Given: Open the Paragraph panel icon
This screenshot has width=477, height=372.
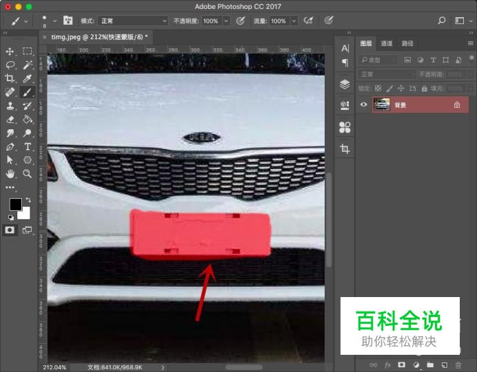Looking at the screenshot, I should (345, 63).
